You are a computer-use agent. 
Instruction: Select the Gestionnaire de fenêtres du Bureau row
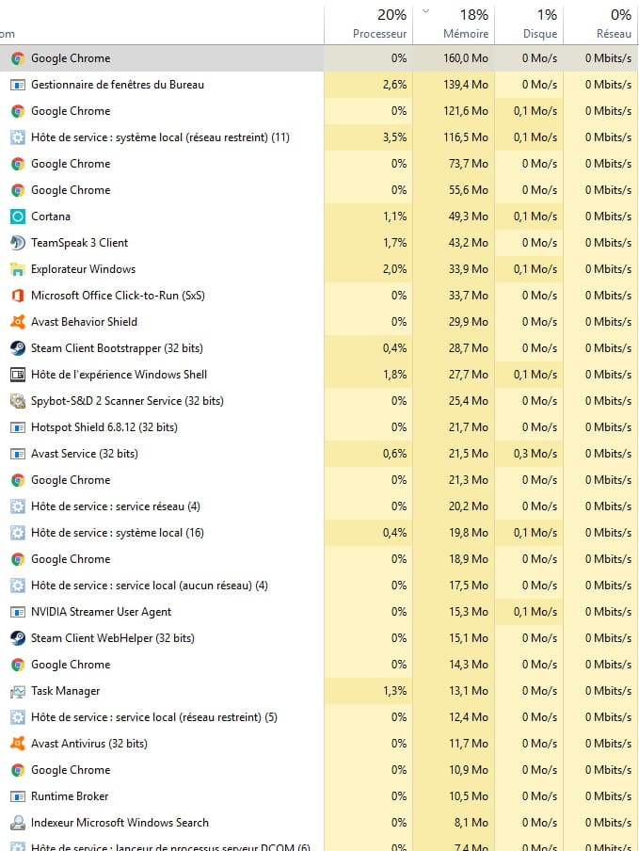point(117,85)
